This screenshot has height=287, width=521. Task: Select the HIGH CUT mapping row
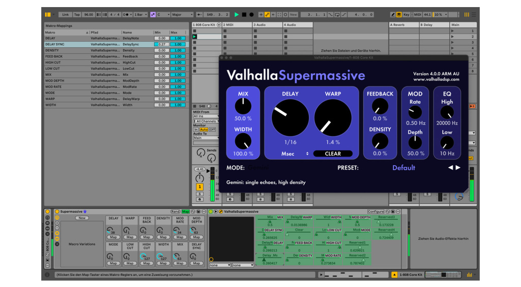point(117,62)
